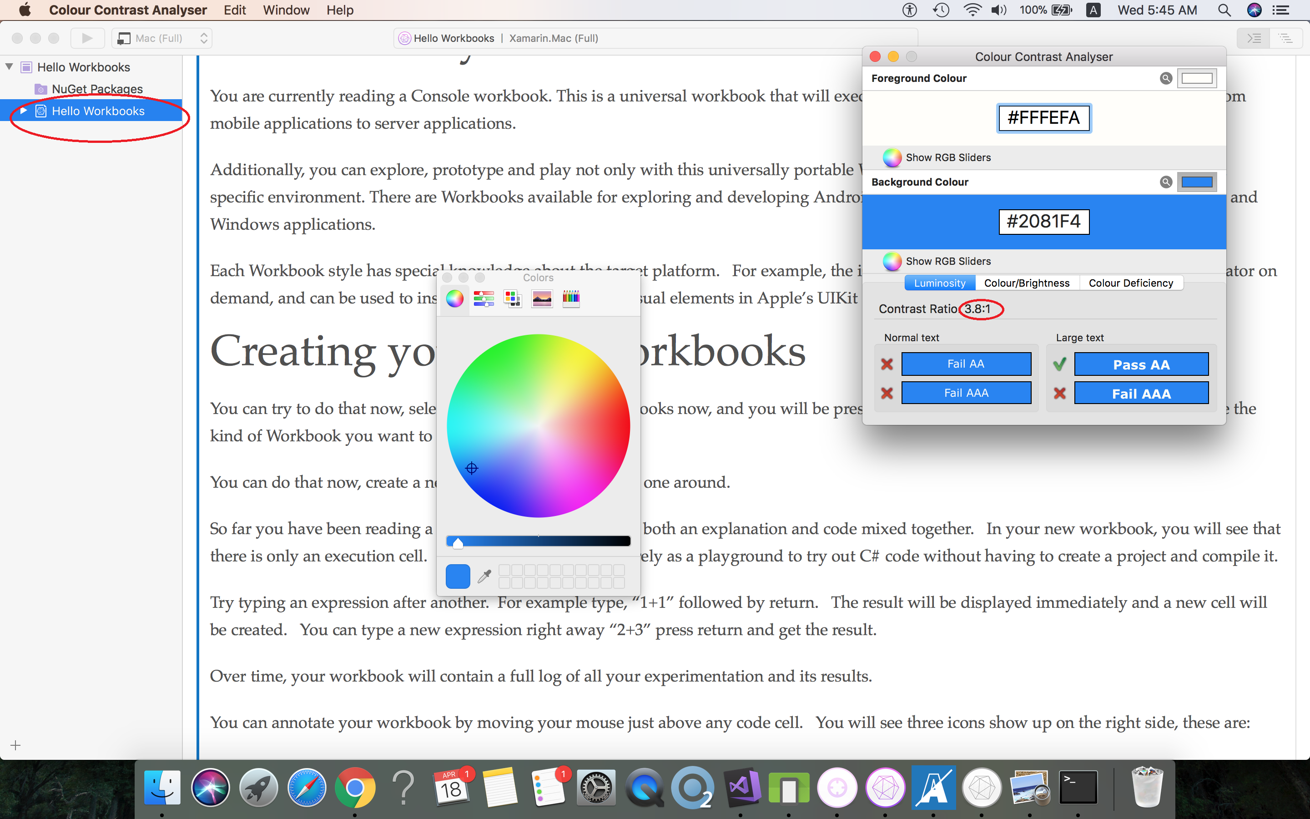Open the Mac (Full) agent dropdown
Screen dimensions: 1310x819
tap(161, 38)
